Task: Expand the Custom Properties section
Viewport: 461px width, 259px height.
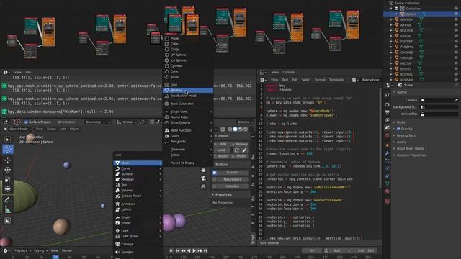Action: [411, 155]
